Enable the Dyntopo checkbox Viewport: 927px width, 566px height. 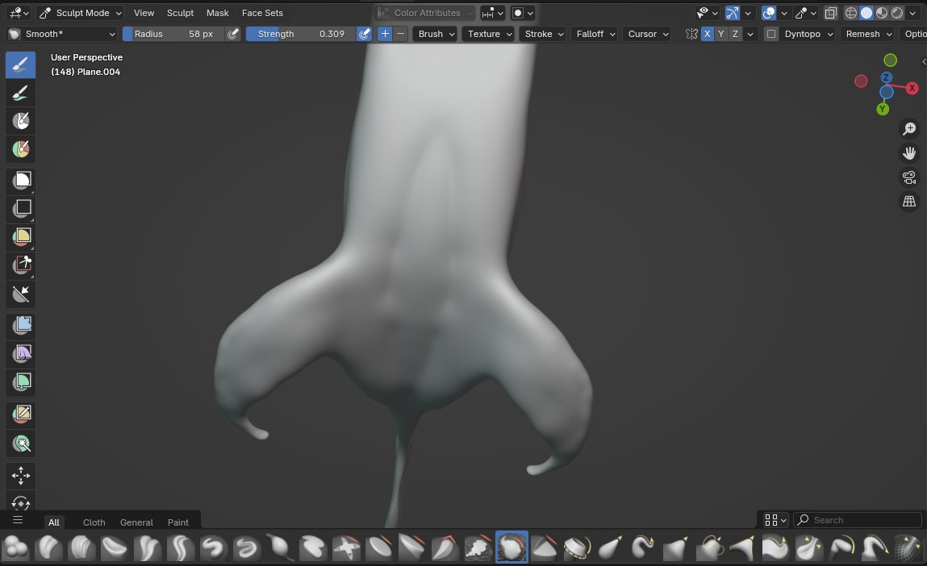click(771, 34)
